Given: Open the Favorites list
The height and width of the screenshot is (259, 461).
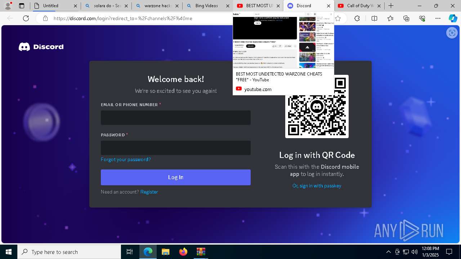Looking at the screenshot, I should (390, 18).
